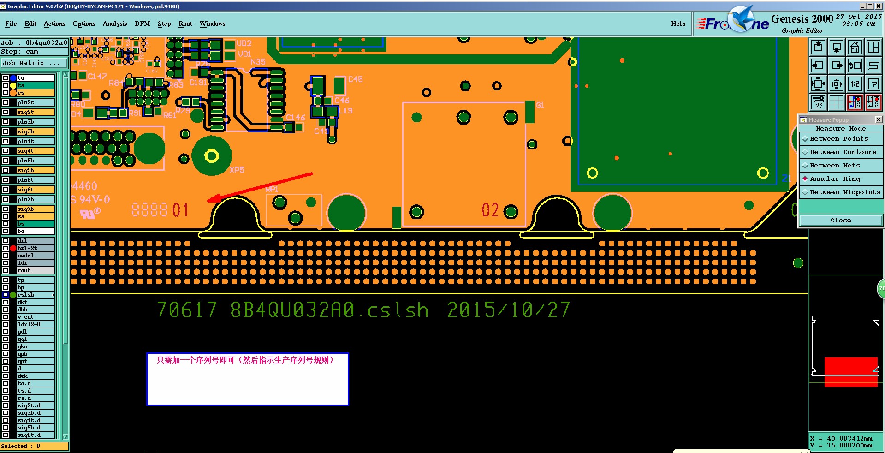The height and width of the screenshot is (453, 885).
Task: Select Annular Ring measure mode
Action: point(841,179)
